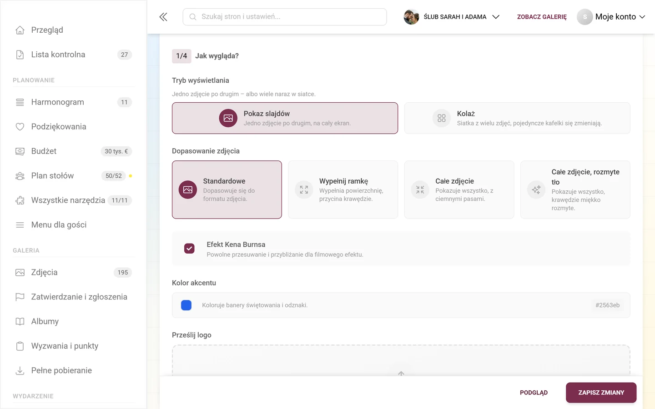Click the Przegląd home icon
This screenshot has width=655, height=409.
[x=20, y=30]
